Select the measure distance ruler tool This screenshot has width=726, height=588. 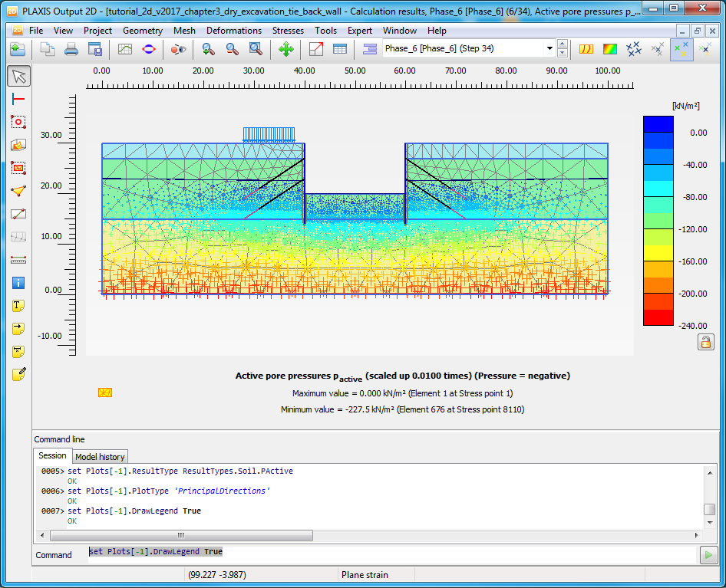(x=19, y=260)
